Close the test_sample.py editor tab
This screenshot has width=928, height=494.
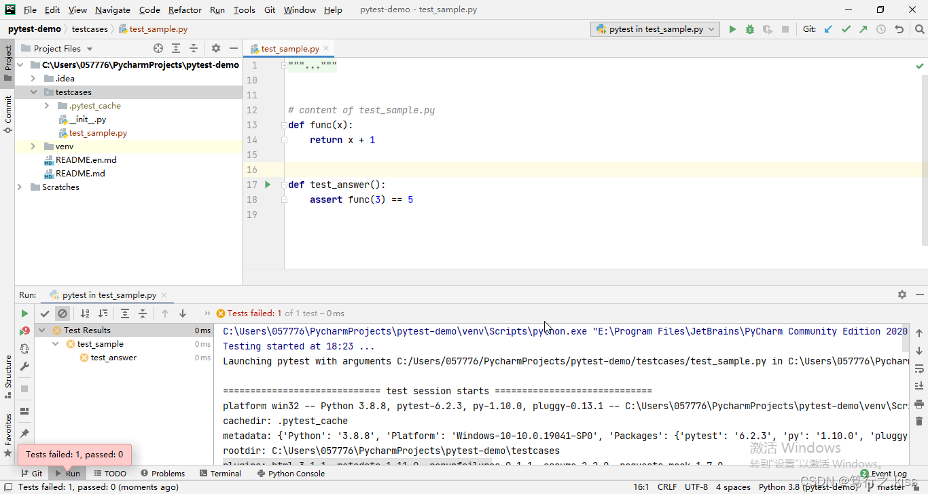coord(327,48)
